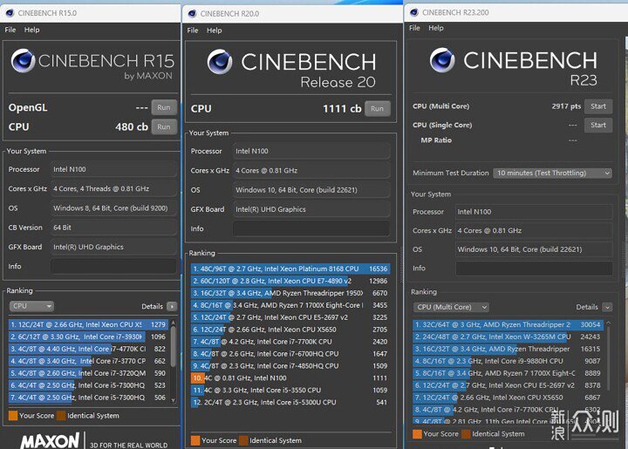Screen dimensions: 628x449
Task: Open CPU ranking dropdown in Cinebench R15
Action: click(31, 306)
